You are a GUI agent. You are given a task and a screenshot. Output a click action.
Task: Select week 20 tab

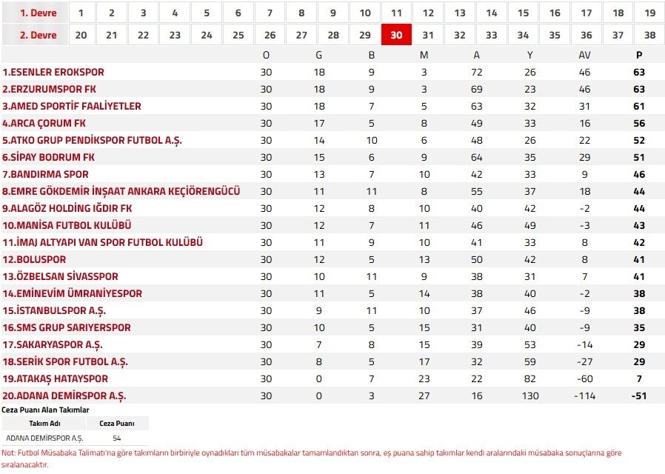[81, 36]
